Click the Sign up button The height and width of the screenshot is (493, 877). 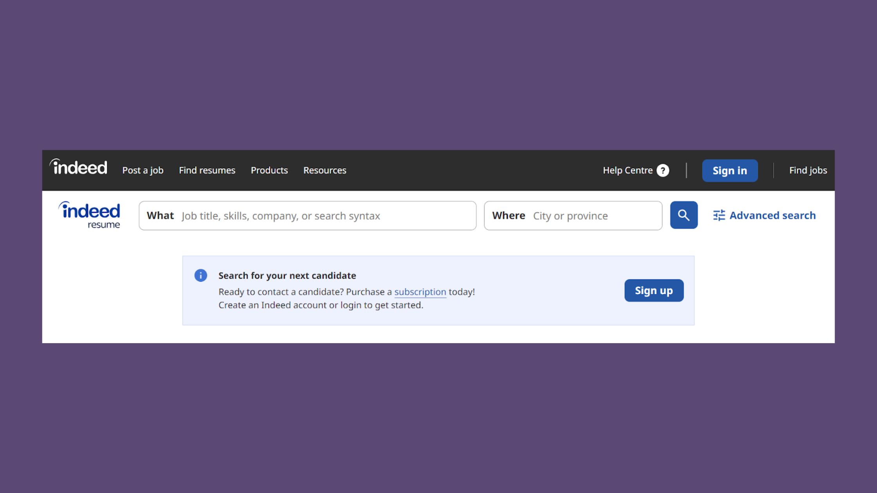654,290
